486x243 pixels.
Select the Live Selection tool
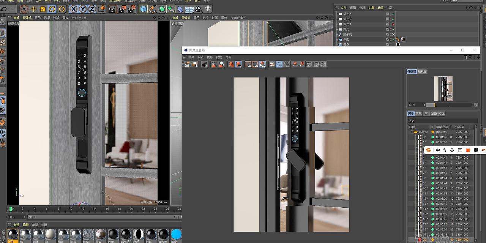(24, 9)
